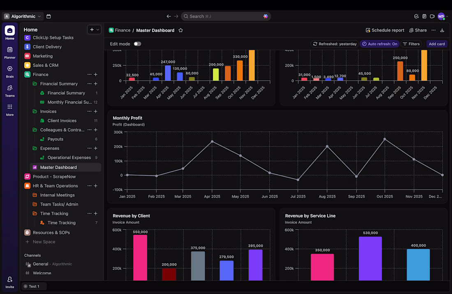The height and width of the screenshot is (294, 452).
Task: Click the pink 550,000 bar in Revenue by Client
Action: tap(140, 257)
